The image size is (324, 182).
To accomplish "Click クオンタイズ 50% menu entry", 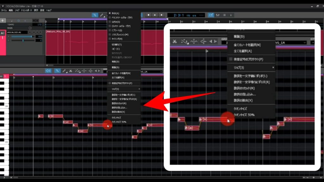I will coord(119,122).
